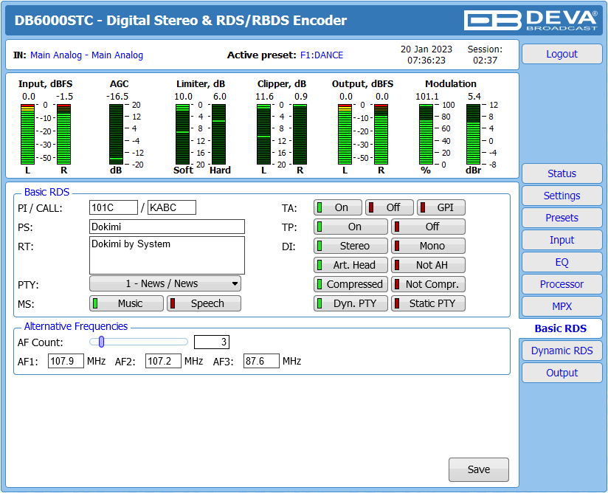Click the AF1 frequency field
Screen dimensions: 608x493
coord(66,361)
